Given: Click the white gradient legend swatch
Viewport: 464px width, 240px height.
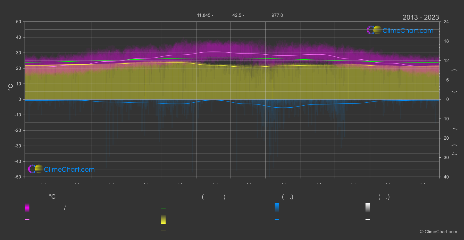Looking at the screenshot, I should (368, 208).
